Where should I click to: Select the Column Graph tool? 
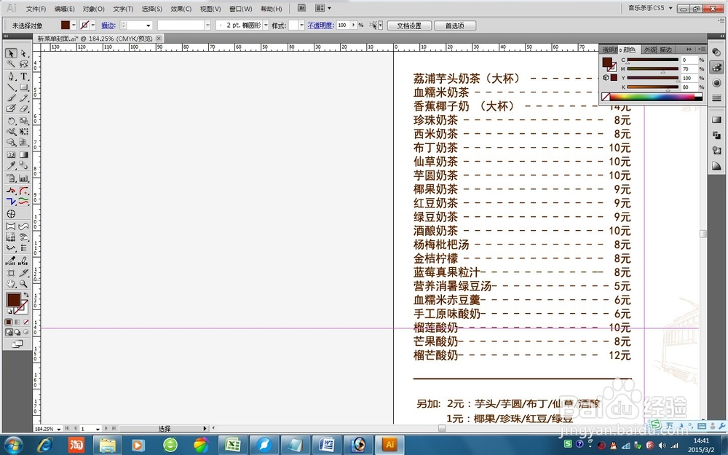(x=24, y=178)
